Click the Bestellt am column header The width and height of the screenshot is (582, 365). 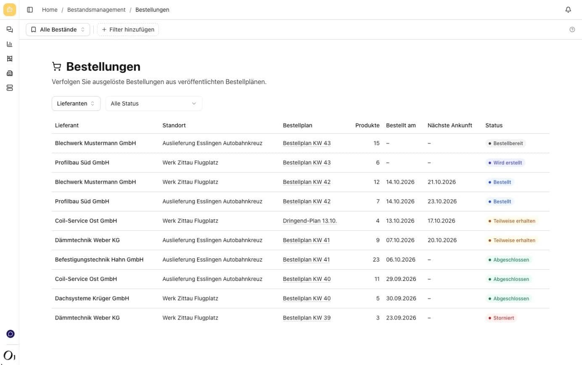401,125
